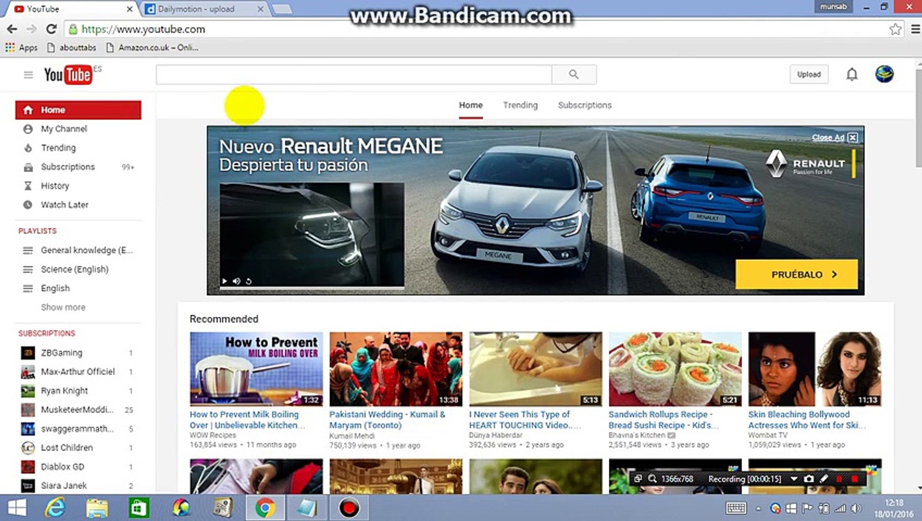Expand Show more under Playlists
The height and width of the screenshot is (521, 922).
pos(63,307)
